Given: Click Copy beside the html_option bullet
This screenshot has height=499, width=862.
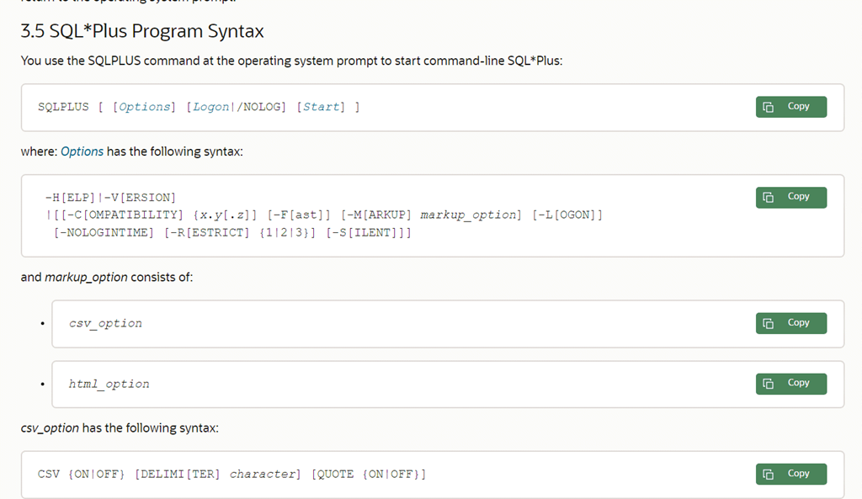Looking at the screenshot, I should [790, 384].
